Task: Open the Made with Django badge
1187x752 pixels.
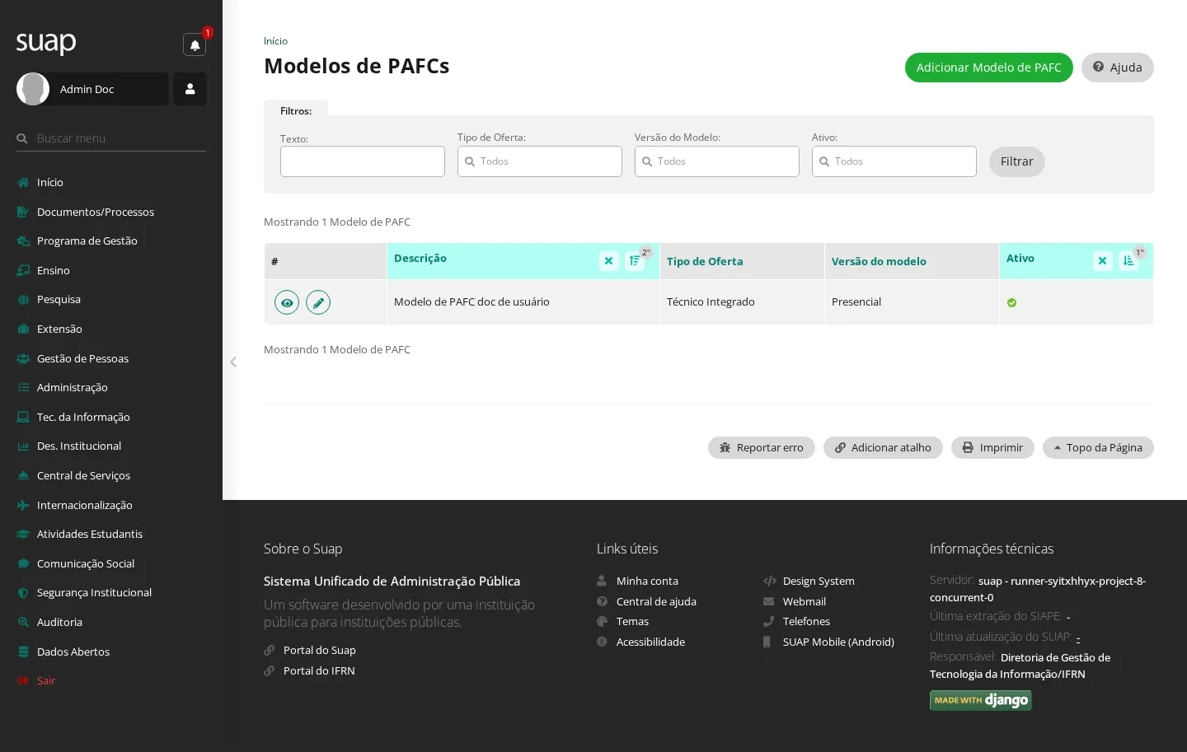Action: coord(981,700)
